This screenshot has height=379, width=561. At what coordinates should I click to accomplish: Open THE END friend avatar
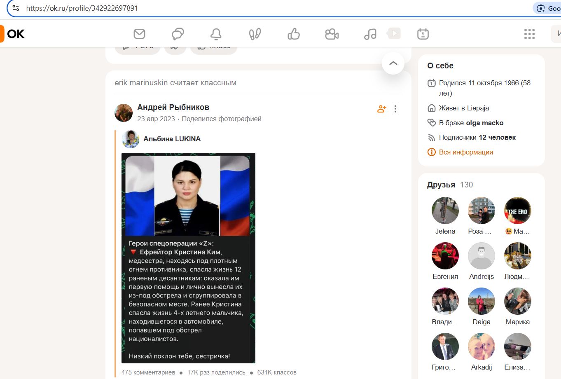click(x=518, y=211)
